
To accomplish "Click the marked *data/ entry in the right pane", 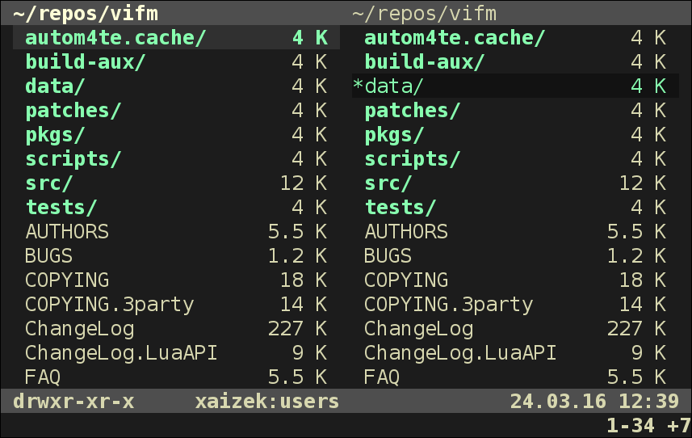I will pyautogui.click(x=515, y=86).
